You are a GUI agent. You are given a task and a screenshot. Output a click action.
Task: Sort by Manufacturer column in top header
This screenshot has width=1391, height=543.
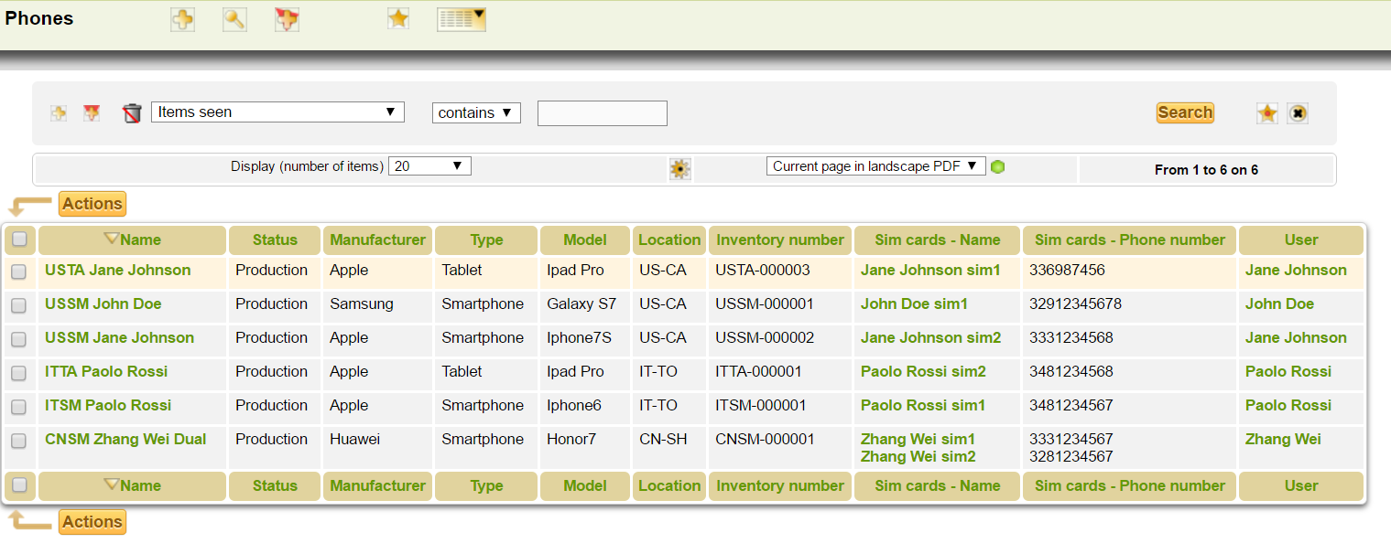click(x=377, y=240)
